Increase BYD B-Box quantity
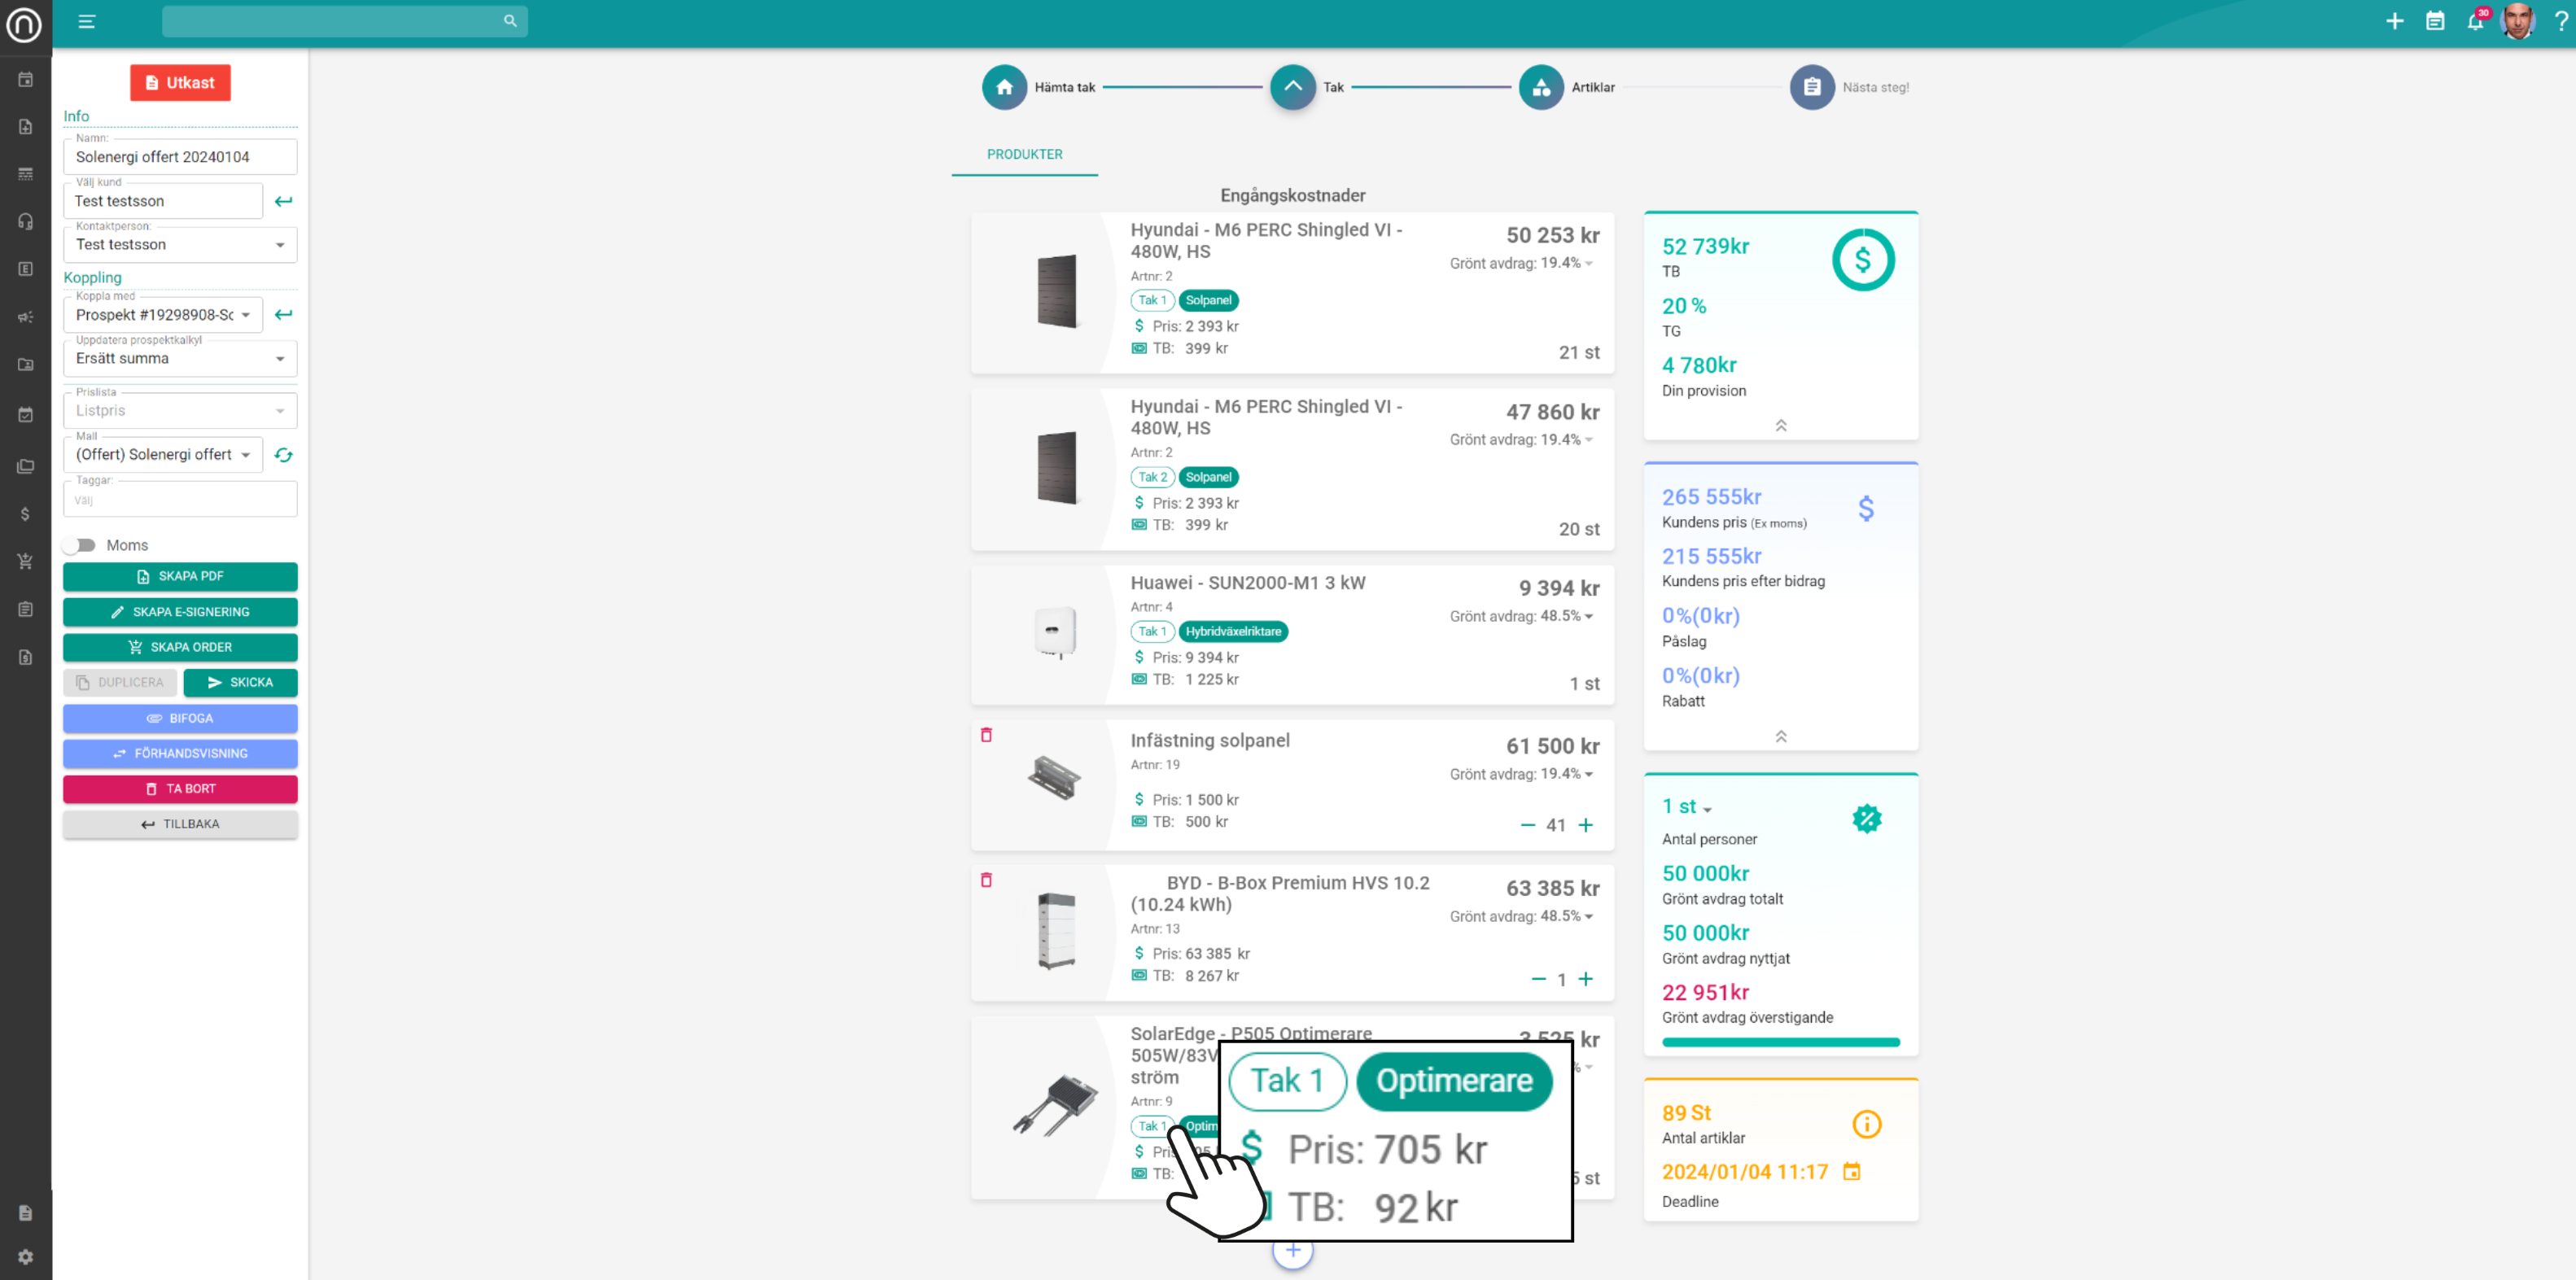Screen dimensions: 2576x1280 click(1585, 979)
